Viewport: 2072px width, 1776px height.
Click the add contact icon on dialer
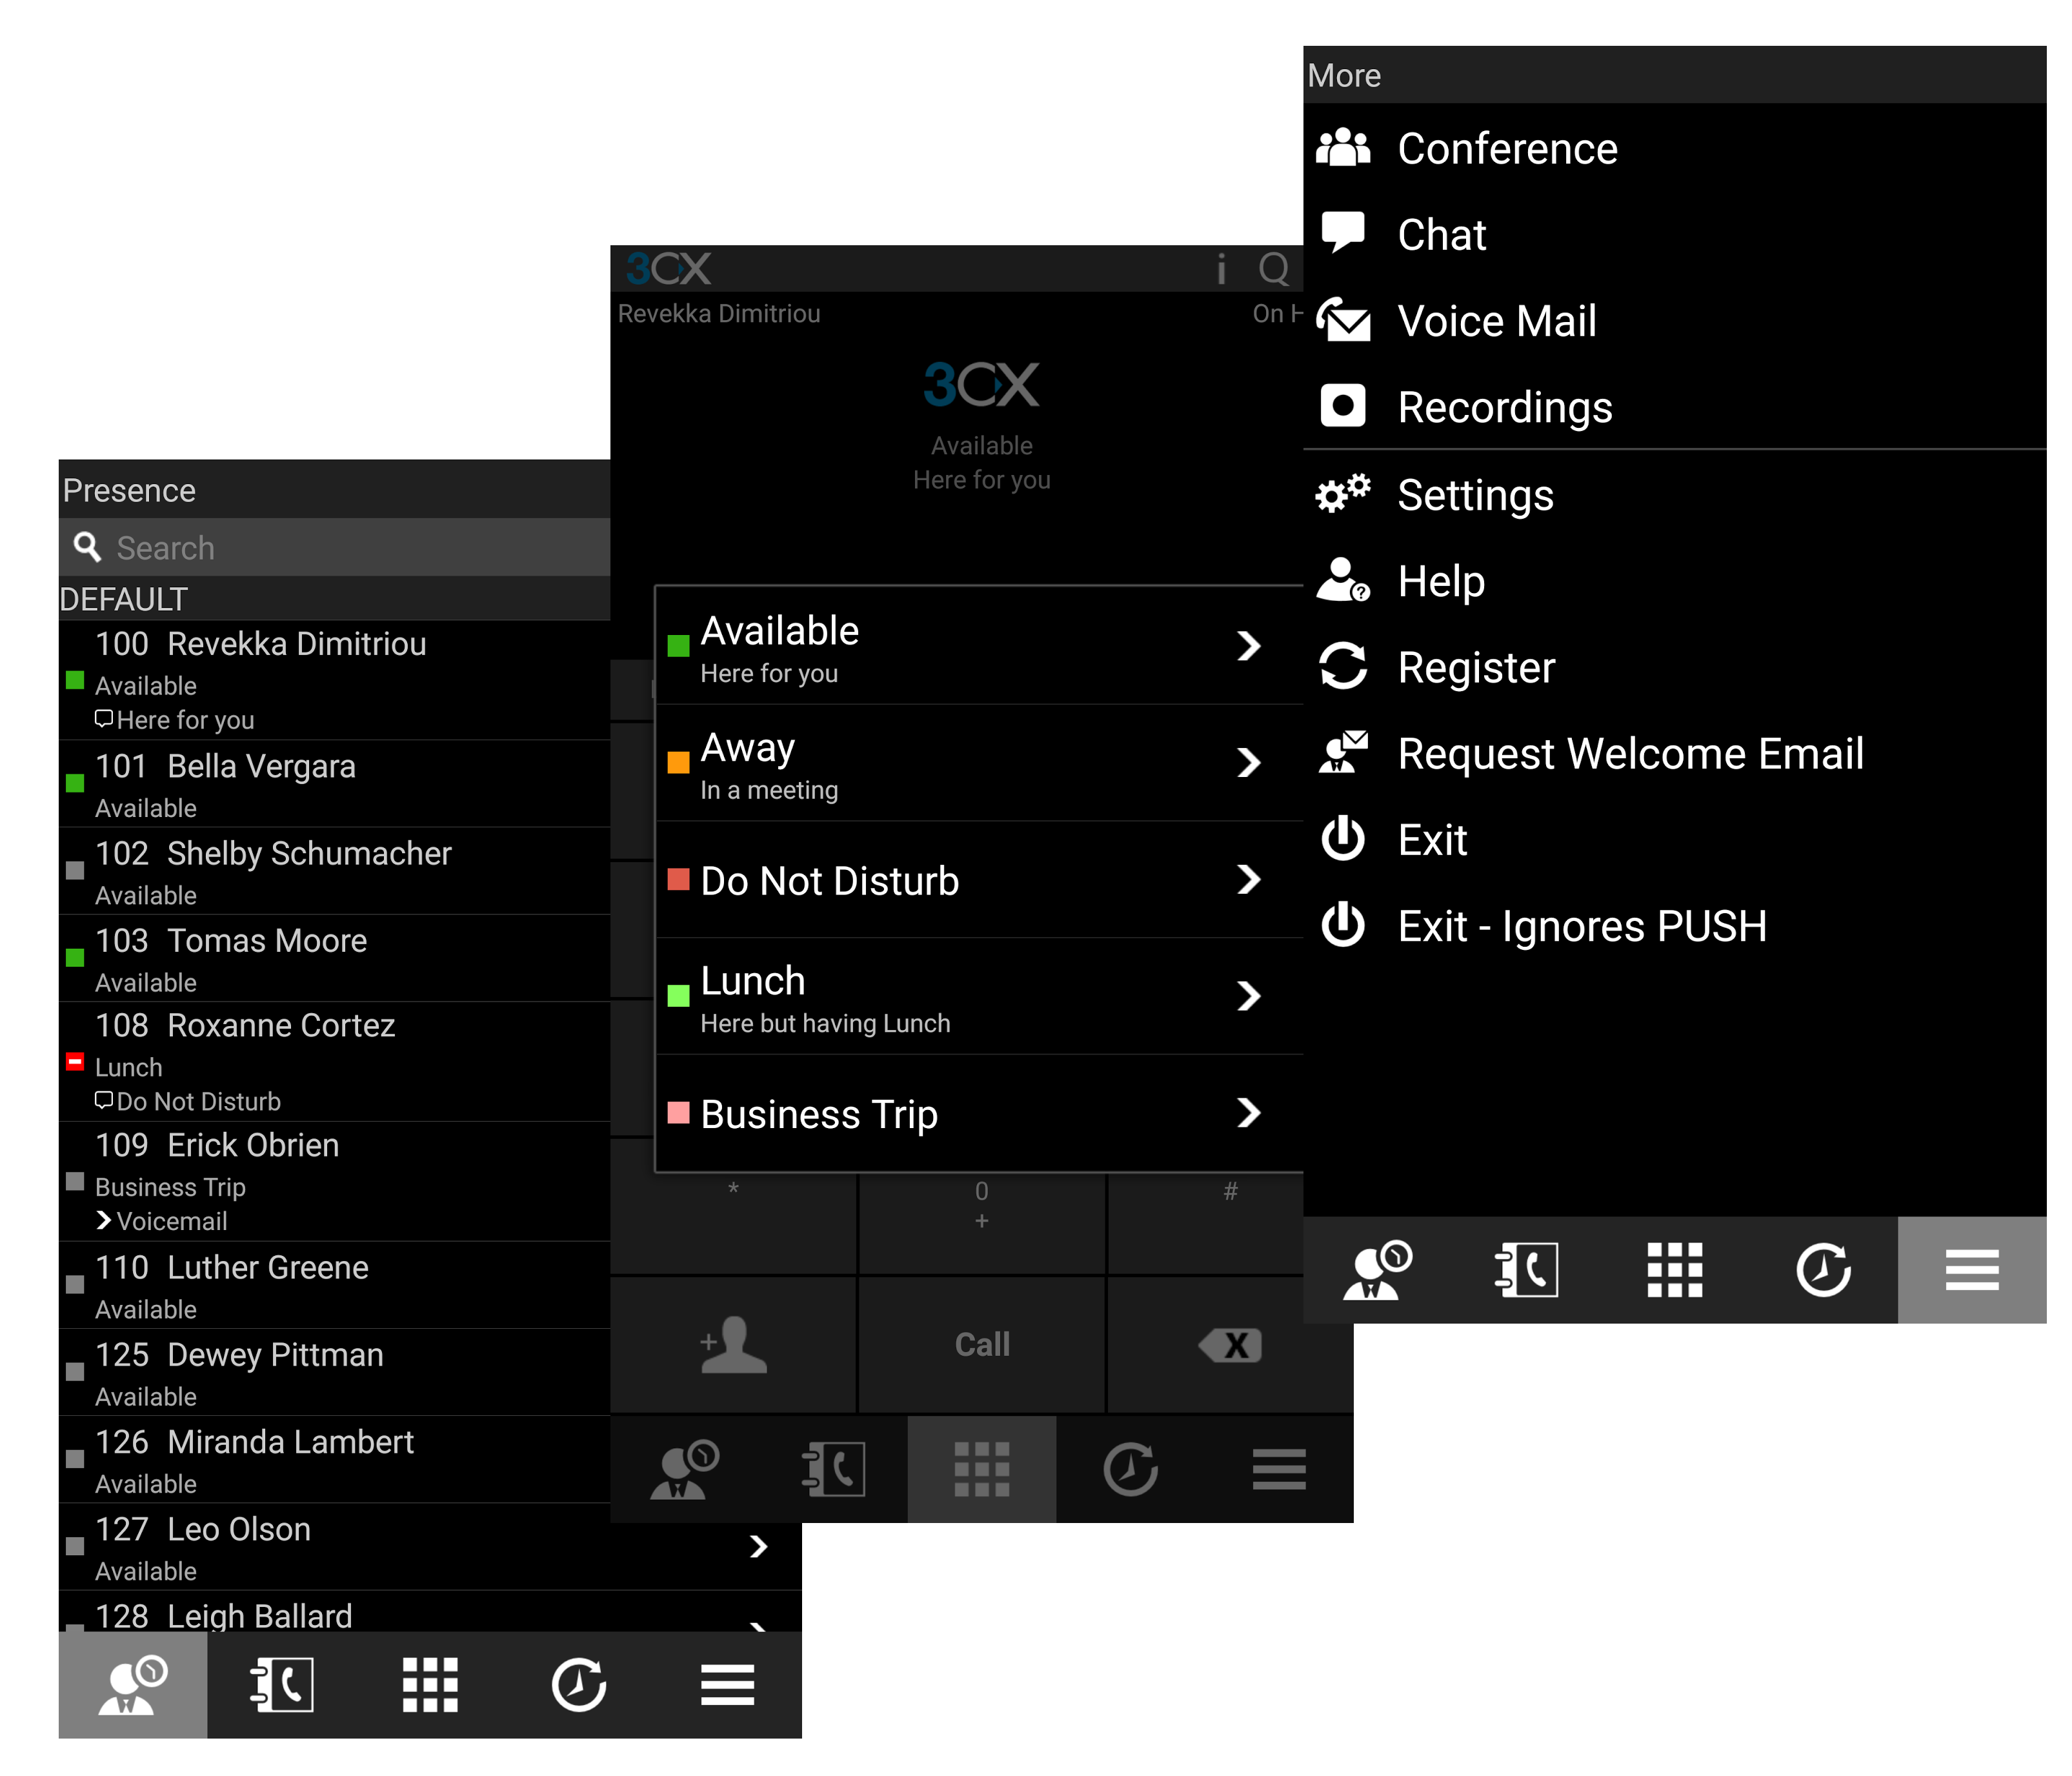[733, 1344]
